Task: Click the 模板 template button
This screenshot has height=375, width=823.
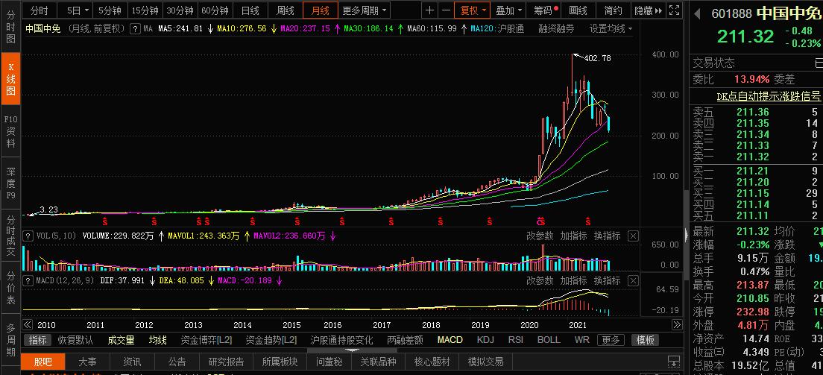Action: [645, 340]
